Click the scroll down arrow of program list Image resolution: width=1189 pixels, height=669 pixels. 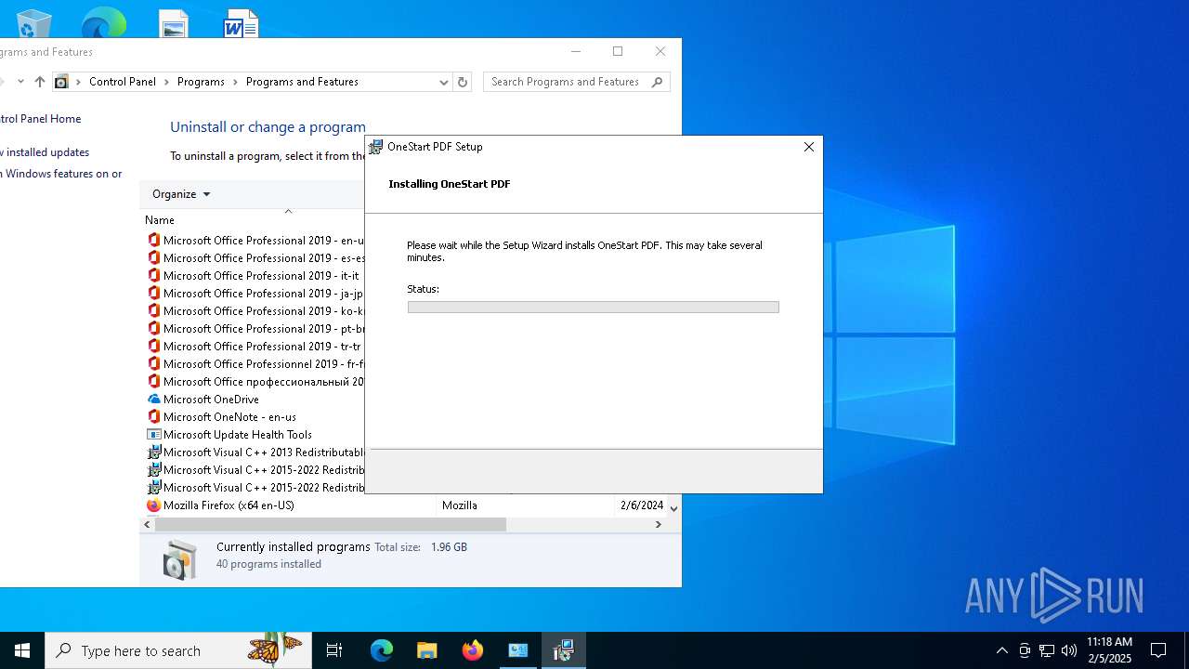[674, 508]
